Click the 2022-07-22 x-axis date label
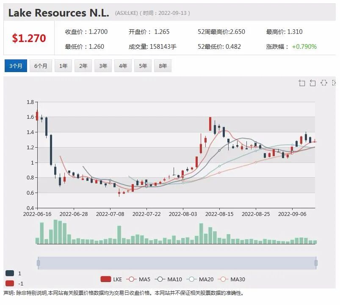 [x=147, y=214]
